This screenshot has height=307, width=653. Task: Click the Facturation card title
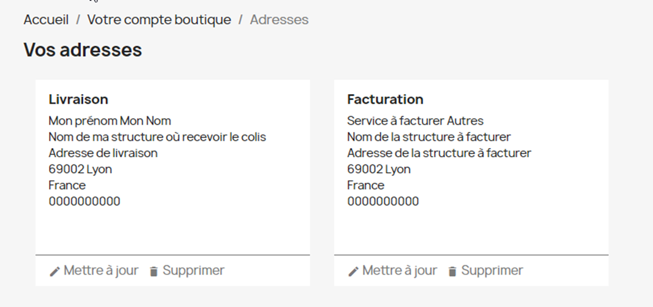385,99
